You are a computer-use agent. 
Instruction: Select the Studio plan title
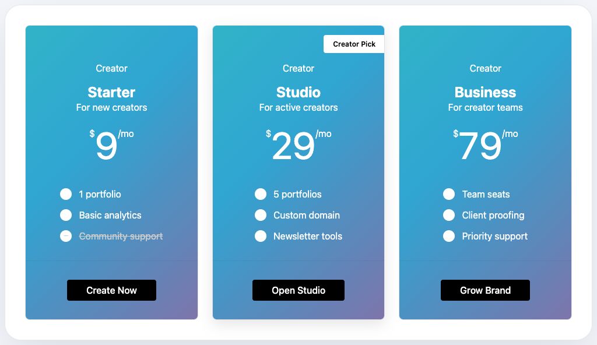298,92
